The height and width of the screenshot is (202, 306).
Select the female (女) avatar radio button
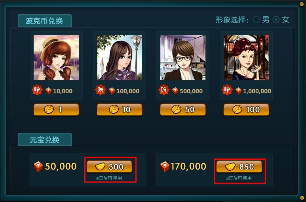pyautogui.click(x=276, y=20)
